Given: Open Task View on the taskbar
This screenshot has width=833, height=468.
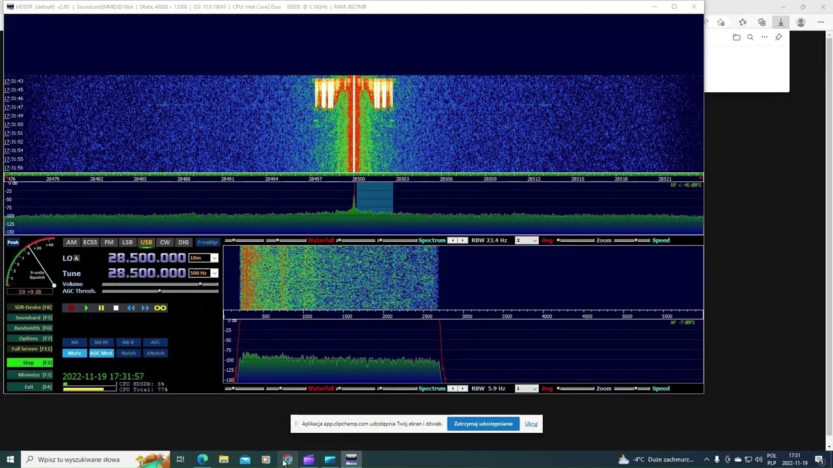Looking at the screenshot, I should [180, 460].
